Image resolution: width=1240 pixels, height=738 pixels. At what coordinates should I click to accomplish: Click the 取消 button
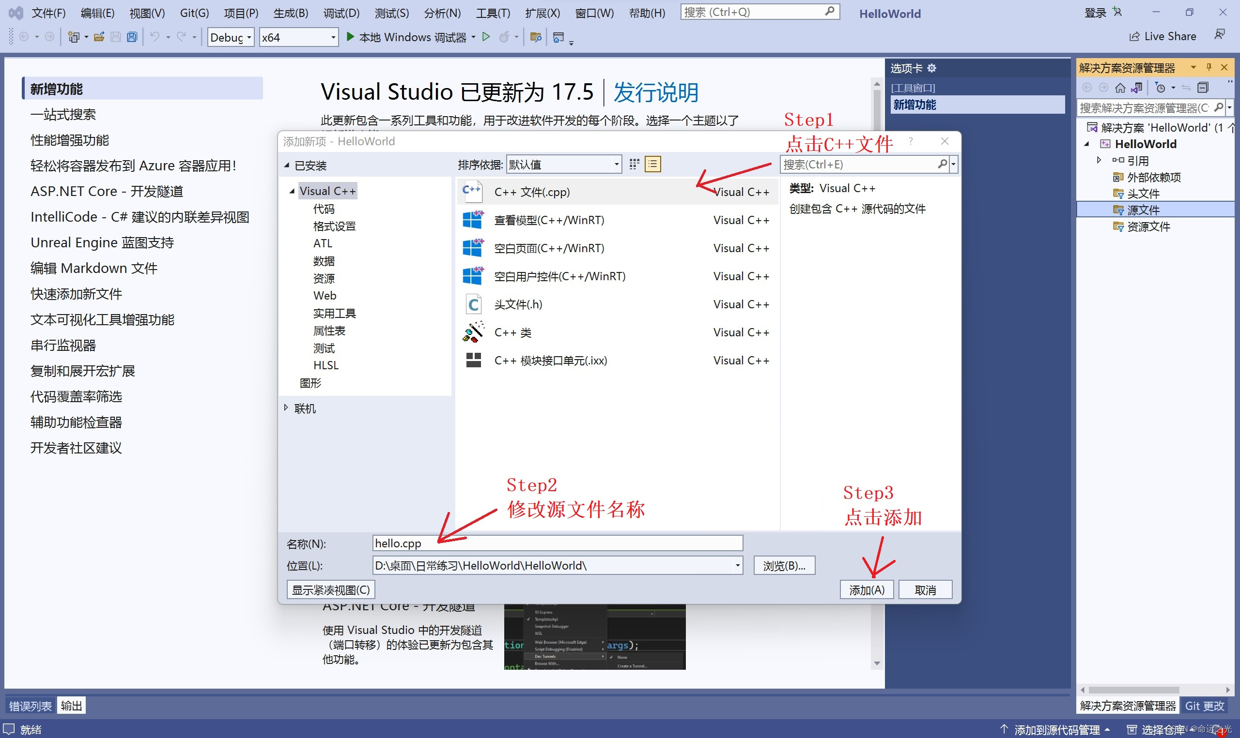point(925,590)
